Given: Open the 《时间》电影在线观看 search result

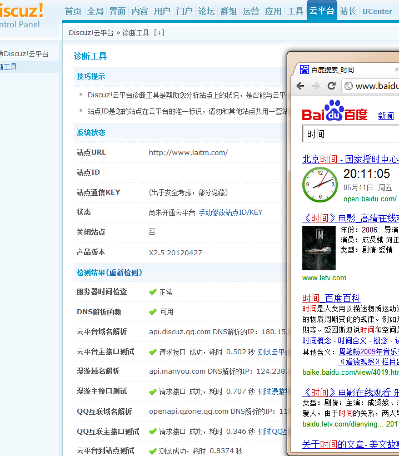Looking at the screenshot, I should [x=351, y=393].
